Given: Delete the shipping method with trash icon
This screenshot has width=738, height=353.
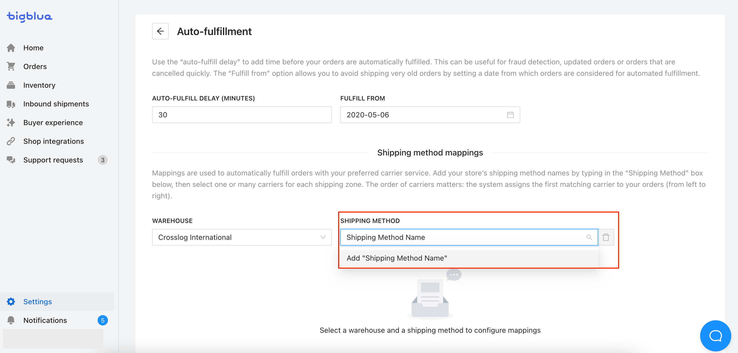Looking at the screenshot, I should click(x=606, y=237).
